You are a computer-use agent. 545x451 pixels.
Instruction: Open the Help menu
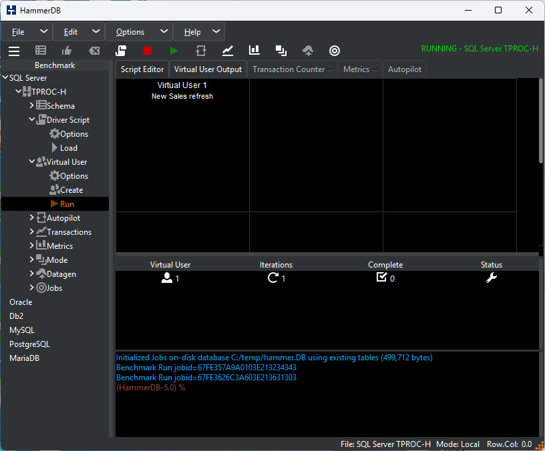point(192,32)
